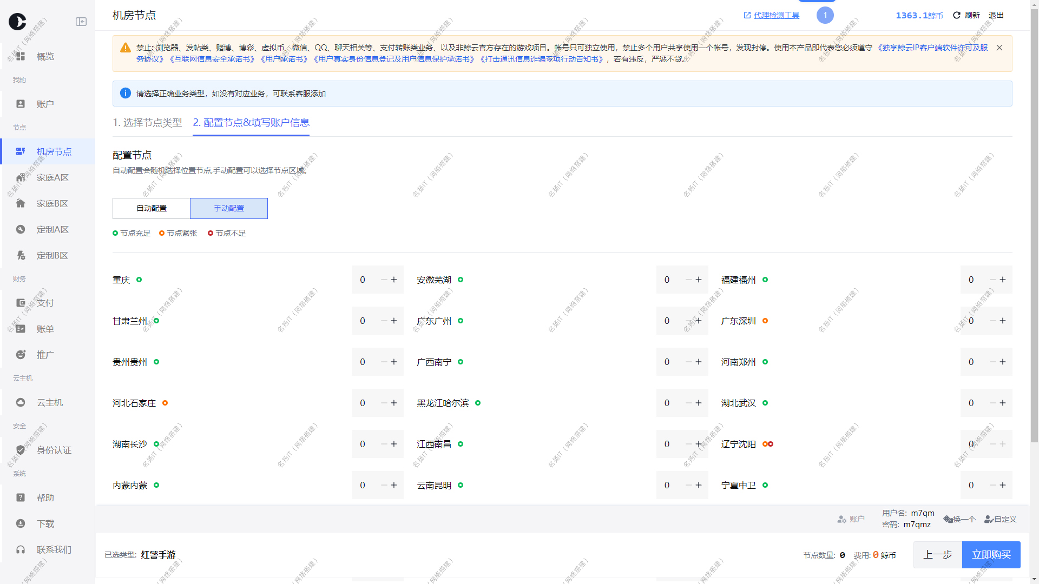Click the 刷新 refresh icon in top bar
The height and width of the screenshot is (584, 1039).
[x=956, y=15]
